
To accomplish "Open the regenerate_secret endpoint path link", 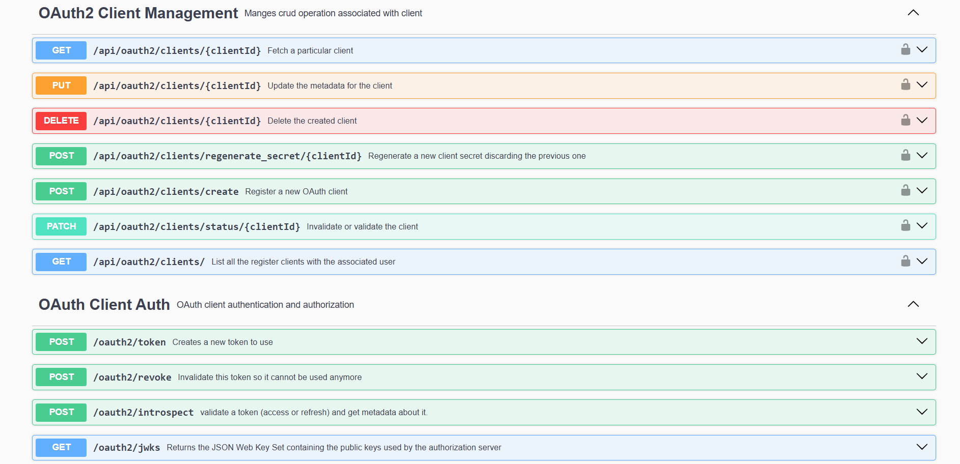I will (227, 156).
